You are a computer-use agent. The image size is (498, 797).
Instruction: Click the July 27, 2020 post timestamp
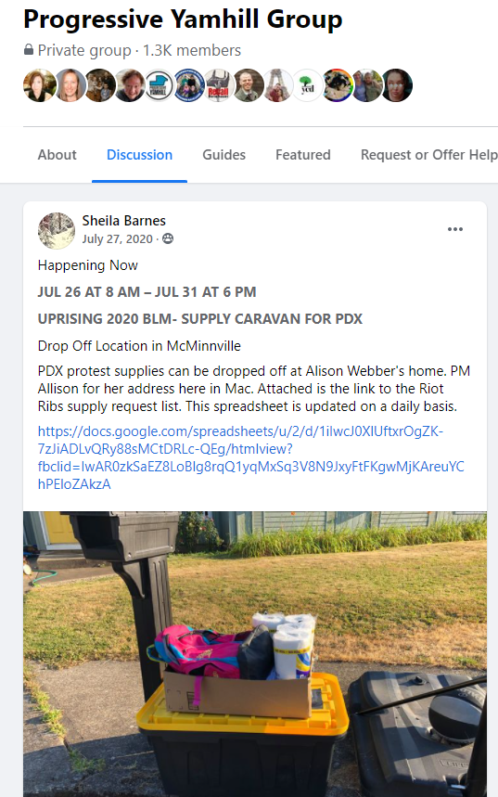click(118, 238)
